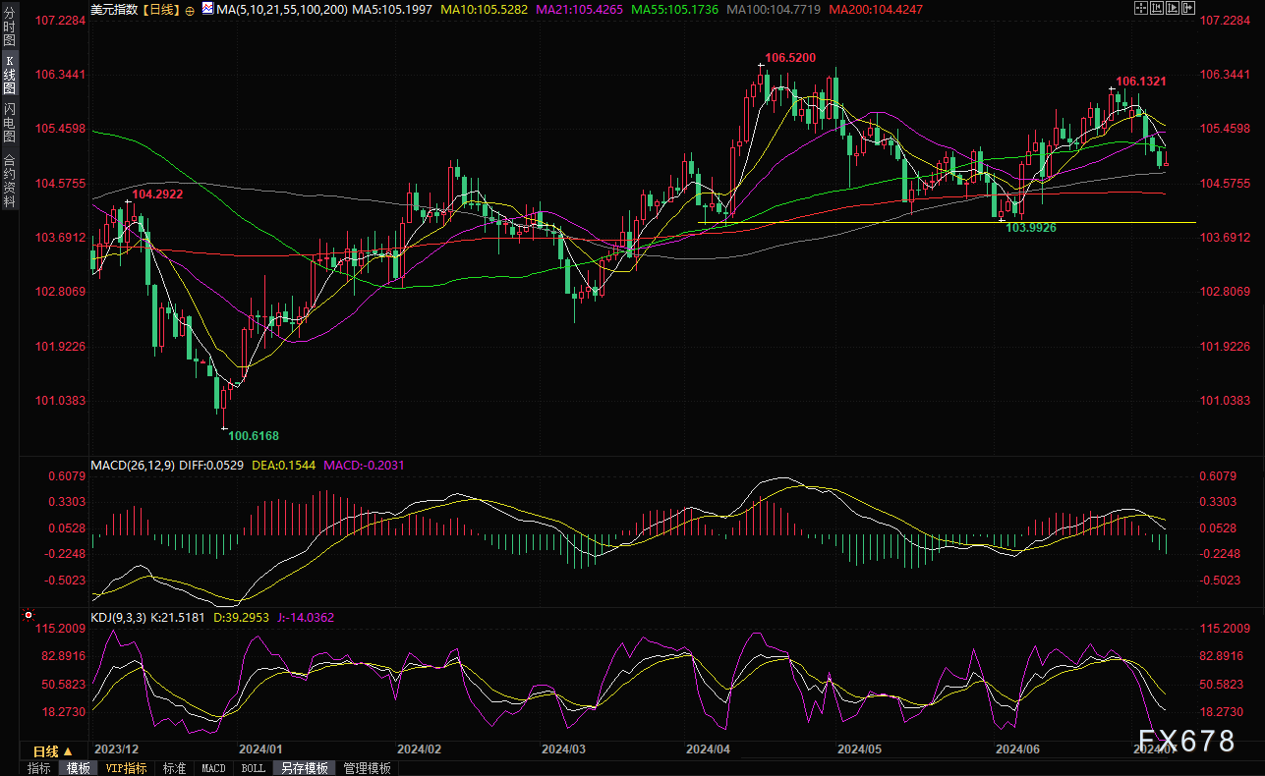Open the 闪电图 side tab
1265x776 pixels.
coord(9,121)
